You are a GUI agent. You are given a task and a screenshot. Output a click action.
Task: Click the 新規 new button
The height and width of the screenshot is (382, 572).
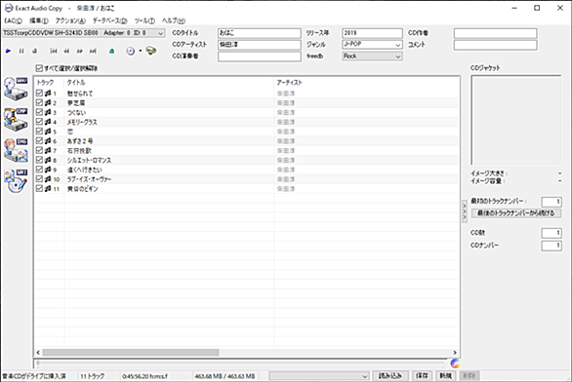(x=445, y=376)
